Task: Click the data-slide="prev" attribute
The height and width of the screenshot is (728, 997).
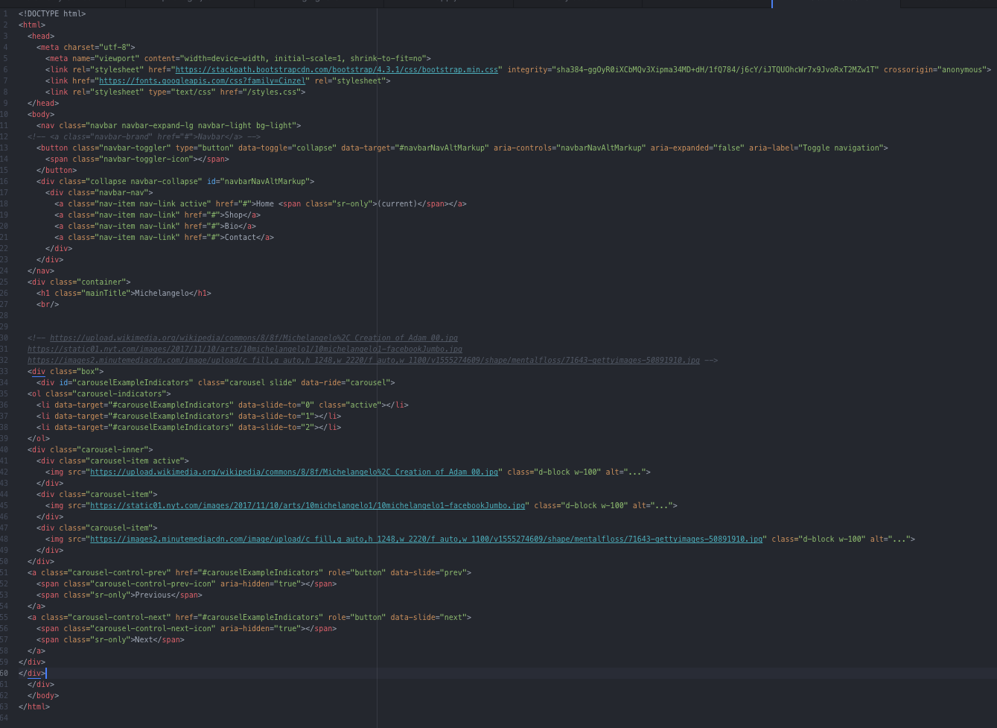Action: coord(429,572)
